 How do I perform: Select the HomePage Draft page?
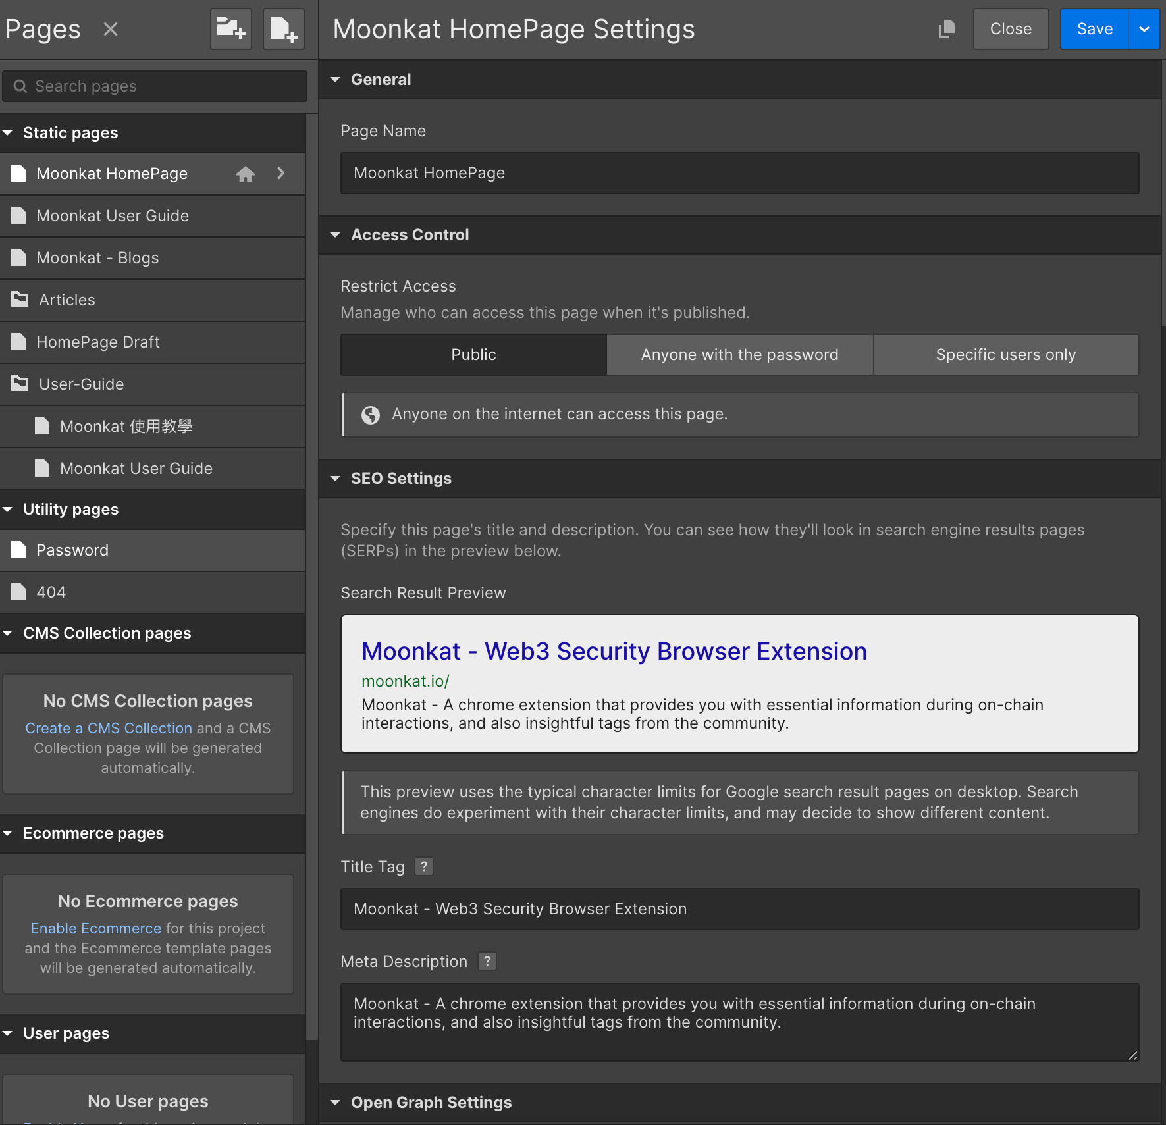pos(152,342)
